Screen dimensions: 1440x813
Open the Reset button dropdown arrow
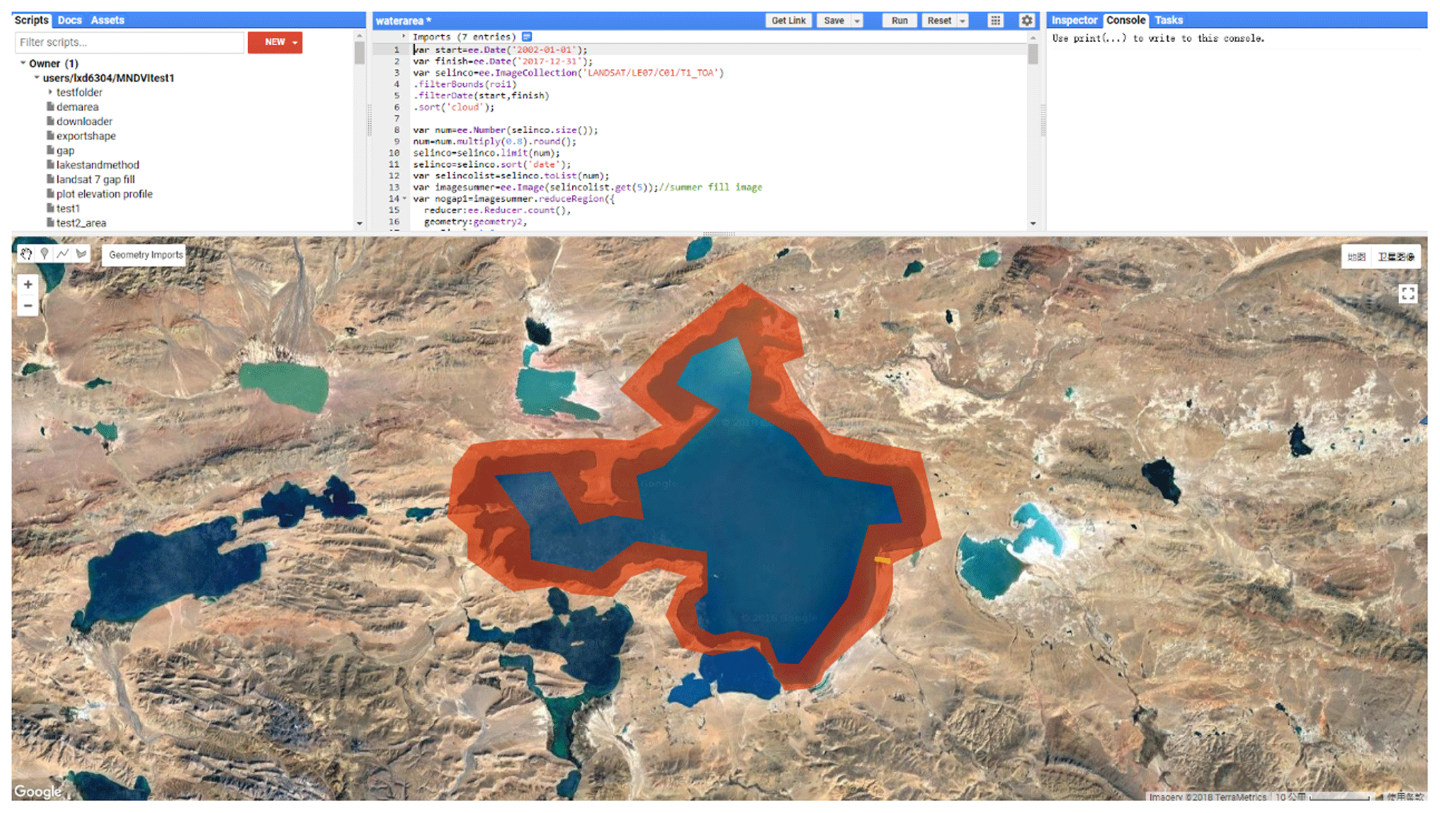click(963, 21)
